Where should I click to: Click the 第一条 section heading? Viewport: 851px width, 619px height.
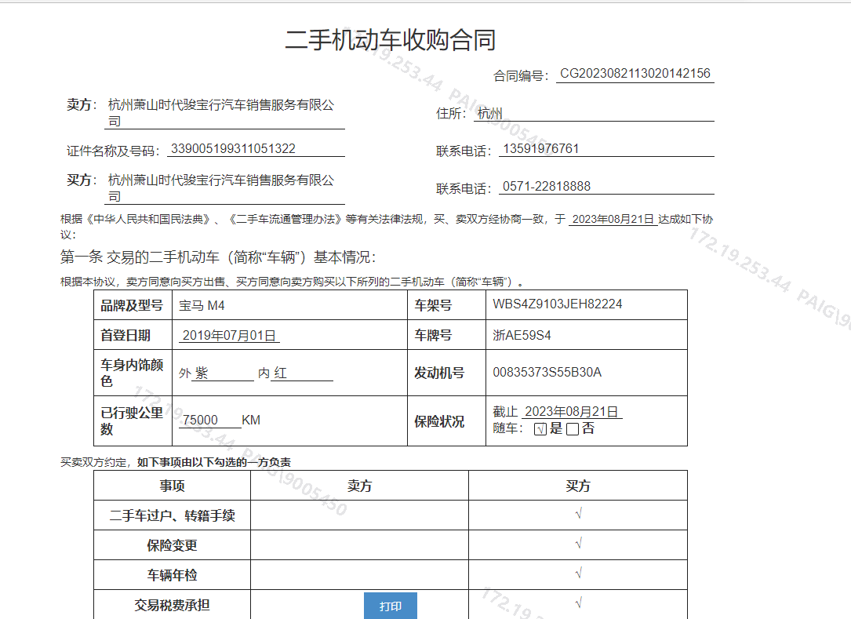tap(217, 257)
